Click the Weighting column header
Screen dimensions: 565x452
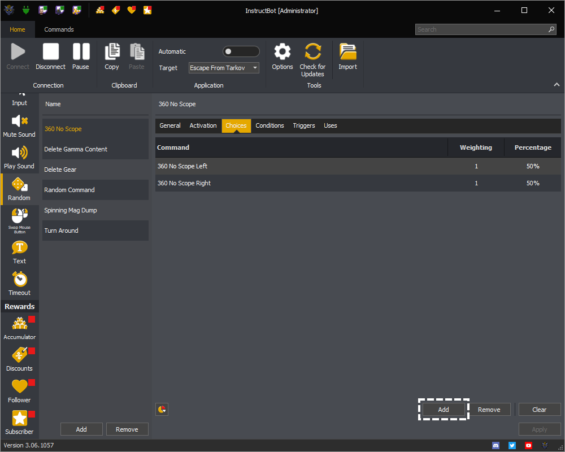click(x=476, y=147)
